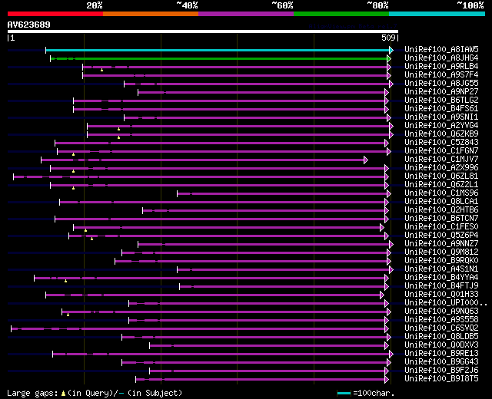The image size is (492, 399).
Task: Select the UniRef100_B9I8T5 label
Action: tap(441, 379)
